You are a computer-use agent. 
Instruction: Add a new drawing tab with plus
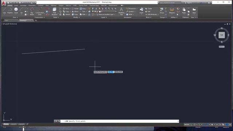click(36, 20)
